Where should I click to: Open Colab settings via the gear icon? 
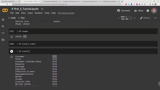coord(148,10)
